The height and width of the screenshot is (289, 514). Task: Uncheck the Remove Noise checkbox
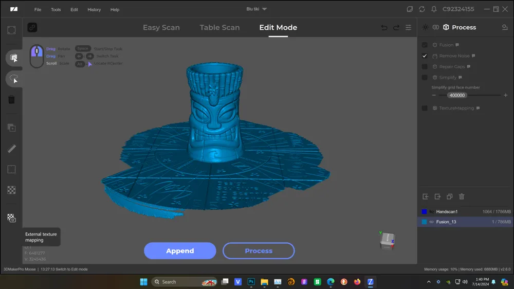click(x=425, y=56)
